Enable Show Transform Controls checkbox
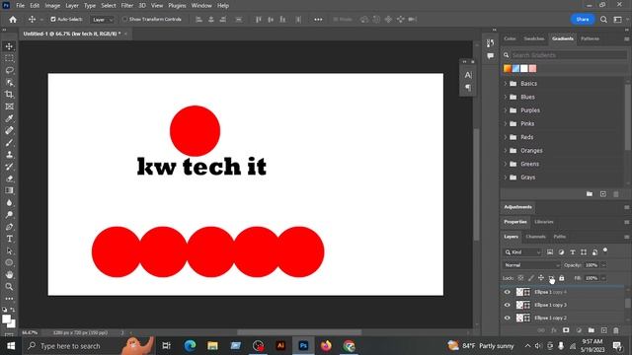Screen dimensions: 632x355 [x=124, y=19]
